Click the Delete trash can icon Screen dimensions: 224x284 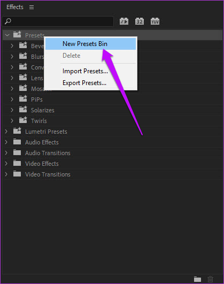click(210, 279)
